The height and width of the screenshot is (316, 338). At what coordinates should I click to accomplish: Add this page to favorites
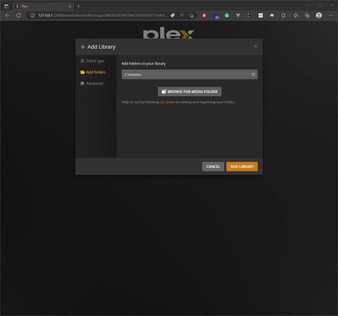tap(191, 15)
